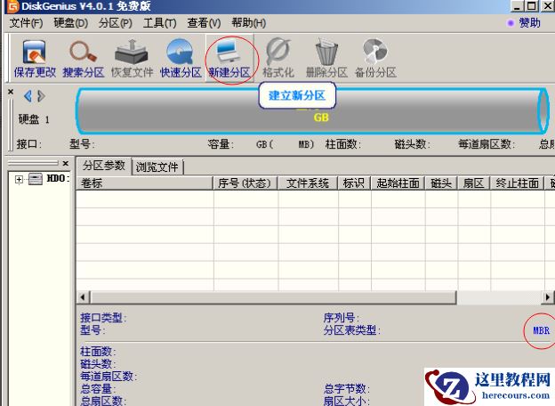555x406 pixels.
Task: Launch the 快速分区 quick partition tool
Action: pyautogui.click(x=181, y=59)
